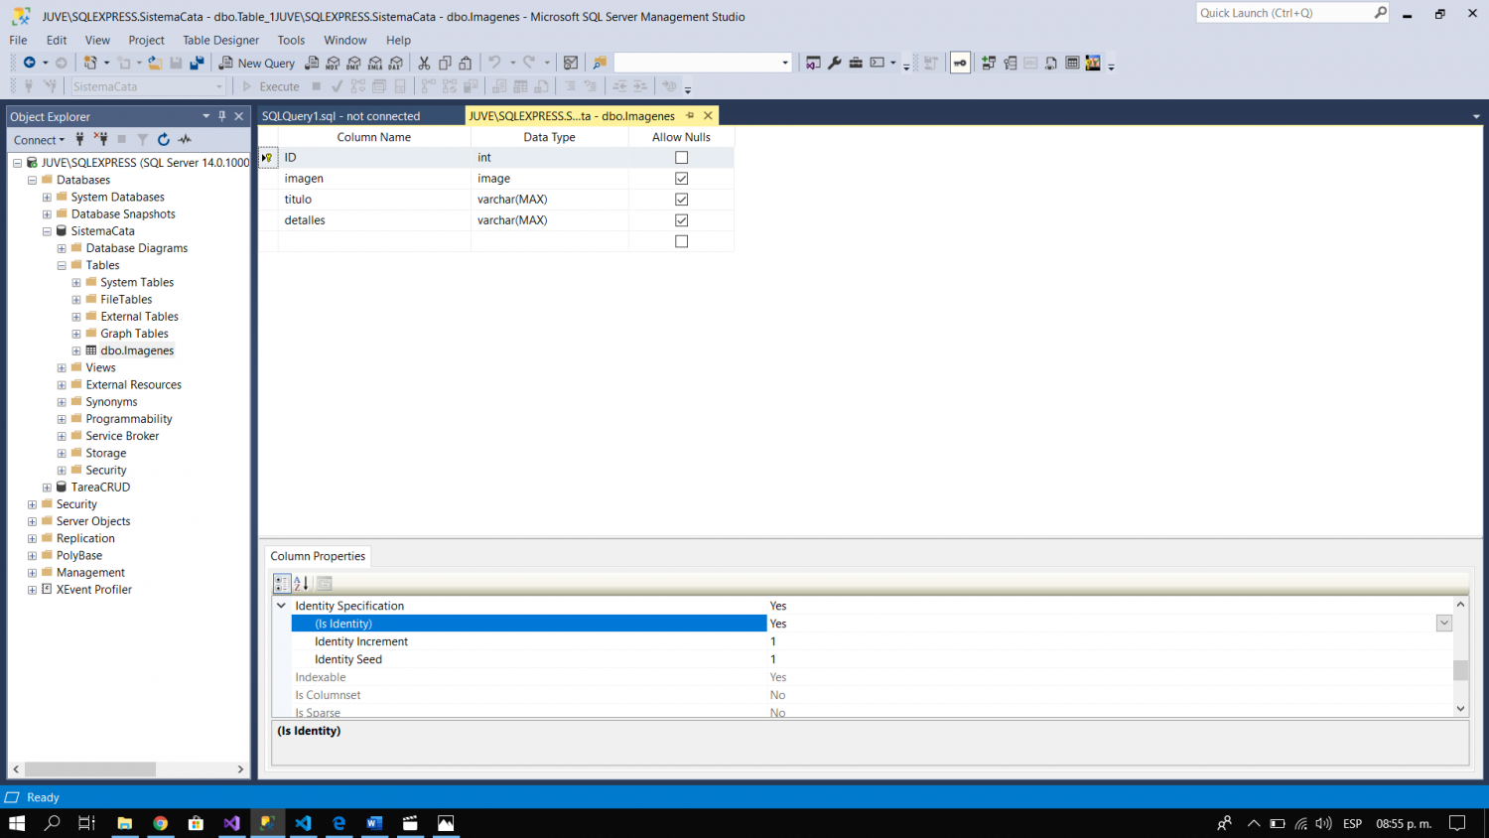The height and width of the screenshot is (838, 1489).
Task: Expand the TareaCRUD database node
Action: tap(47, 488)
